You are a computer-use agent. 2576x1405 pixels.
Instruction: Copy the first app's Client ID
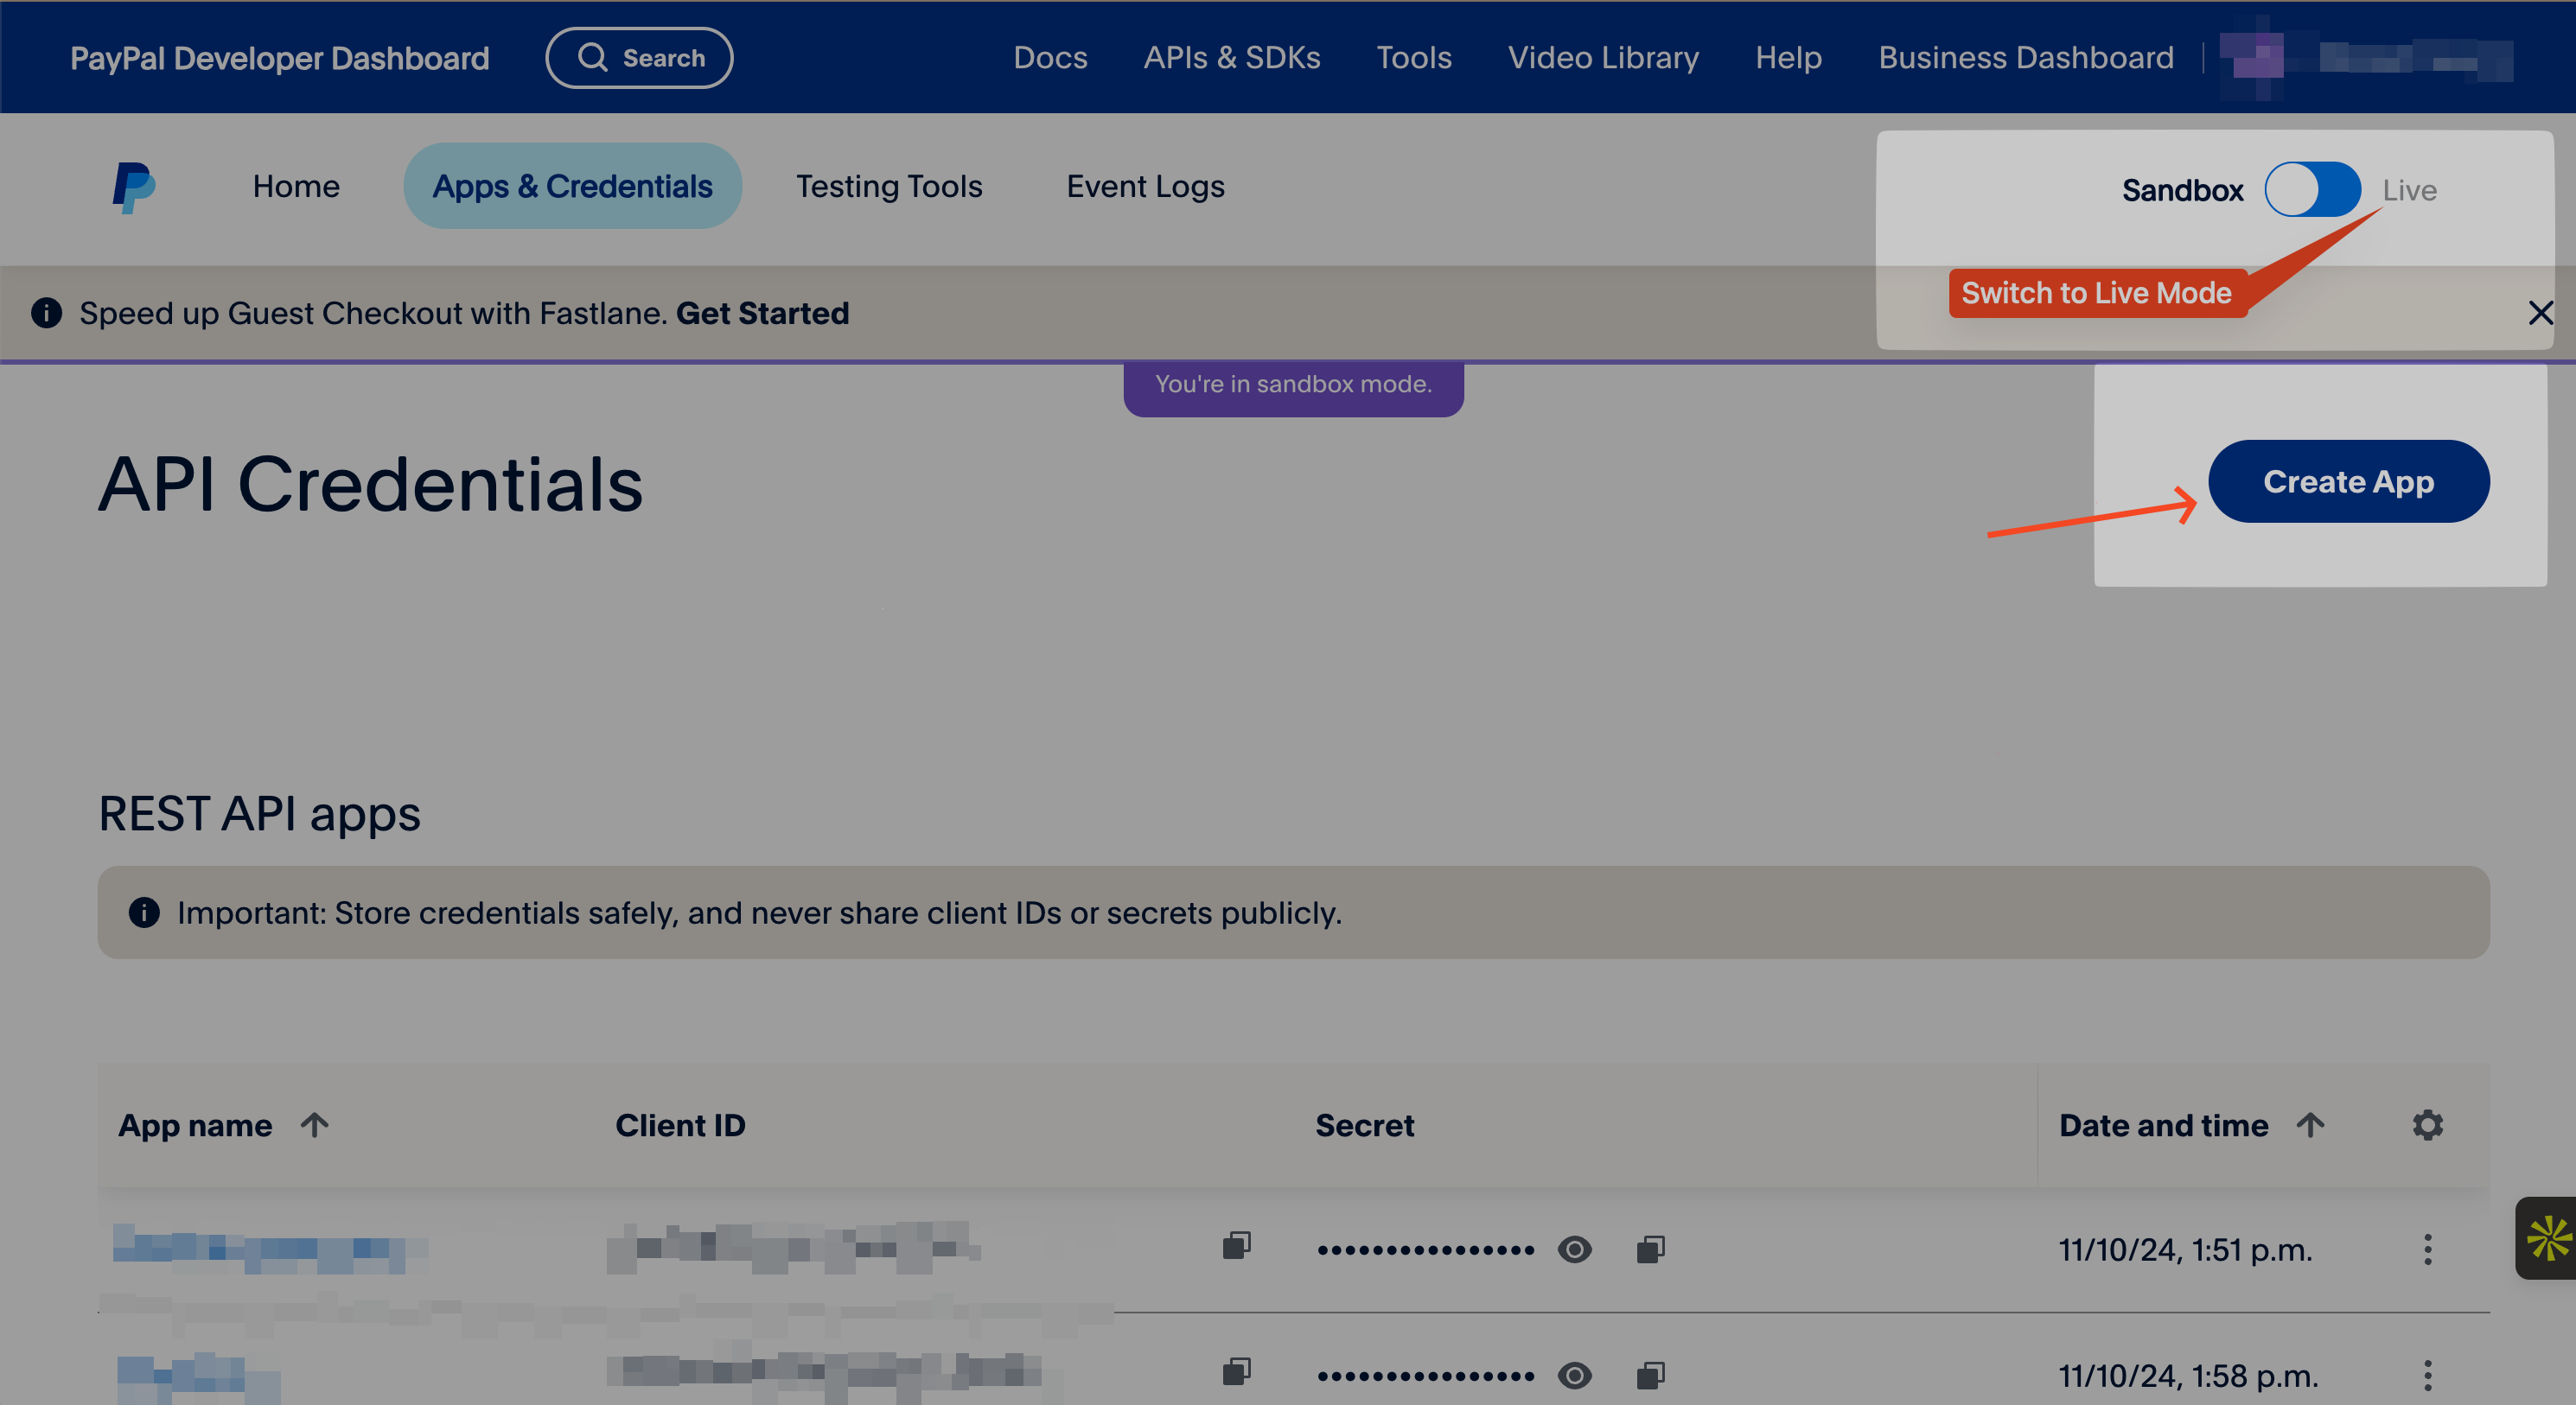[x=1236, y=1245]
